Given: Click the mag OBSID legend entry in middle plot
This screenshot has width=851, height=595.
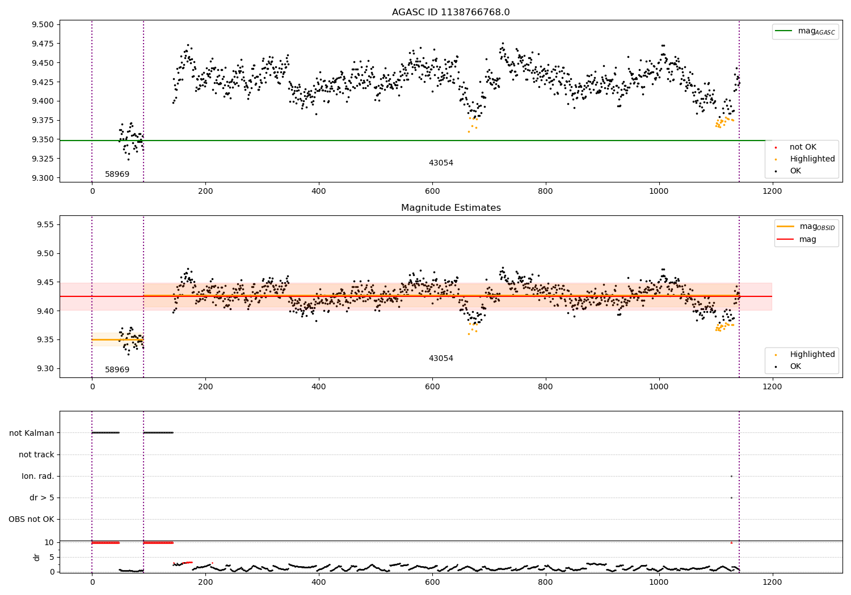Looking at the screenshot, I should tap(806, 227).
